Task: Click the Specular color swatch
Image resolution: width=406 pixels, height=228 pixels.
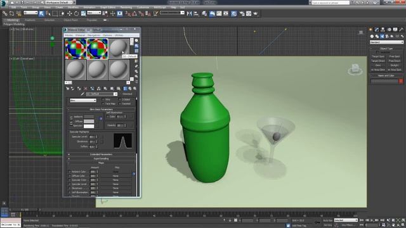Action: (x=89, y=126)
